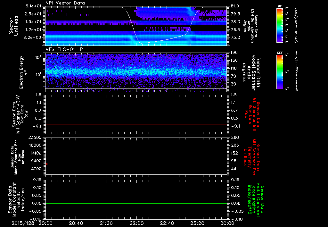This screenshot has width=328, height=227.
Task: Click the 2015/128 date label
Action: pos(23,223)
